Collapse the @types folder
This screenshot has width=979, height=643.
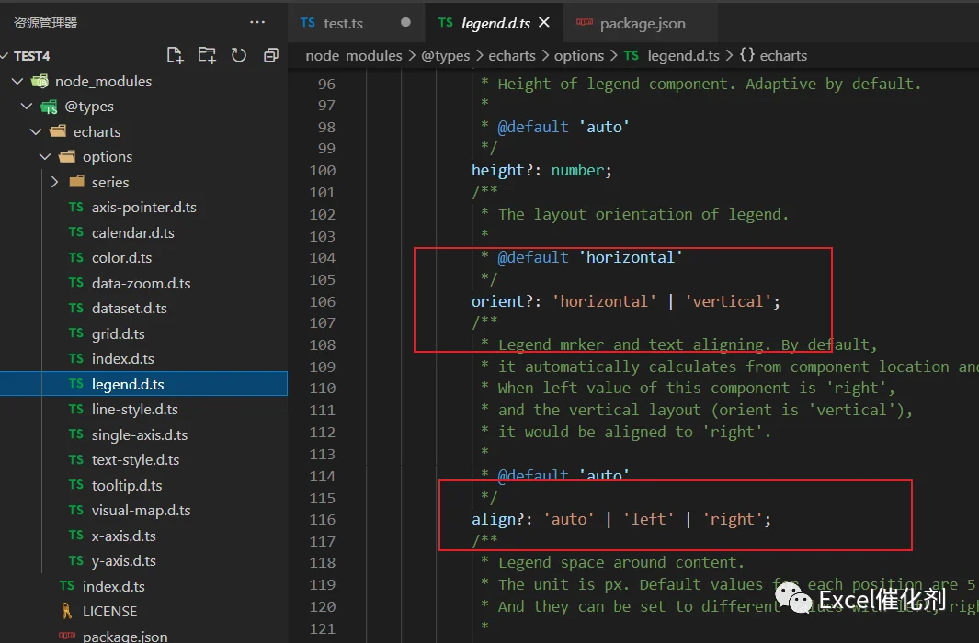(x=27, y=107)
